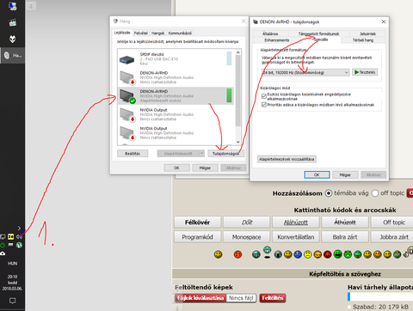Click the Beállítás button
Viewport: 413px width, 311px height.
pyautogui.click(x=133, y=154)
